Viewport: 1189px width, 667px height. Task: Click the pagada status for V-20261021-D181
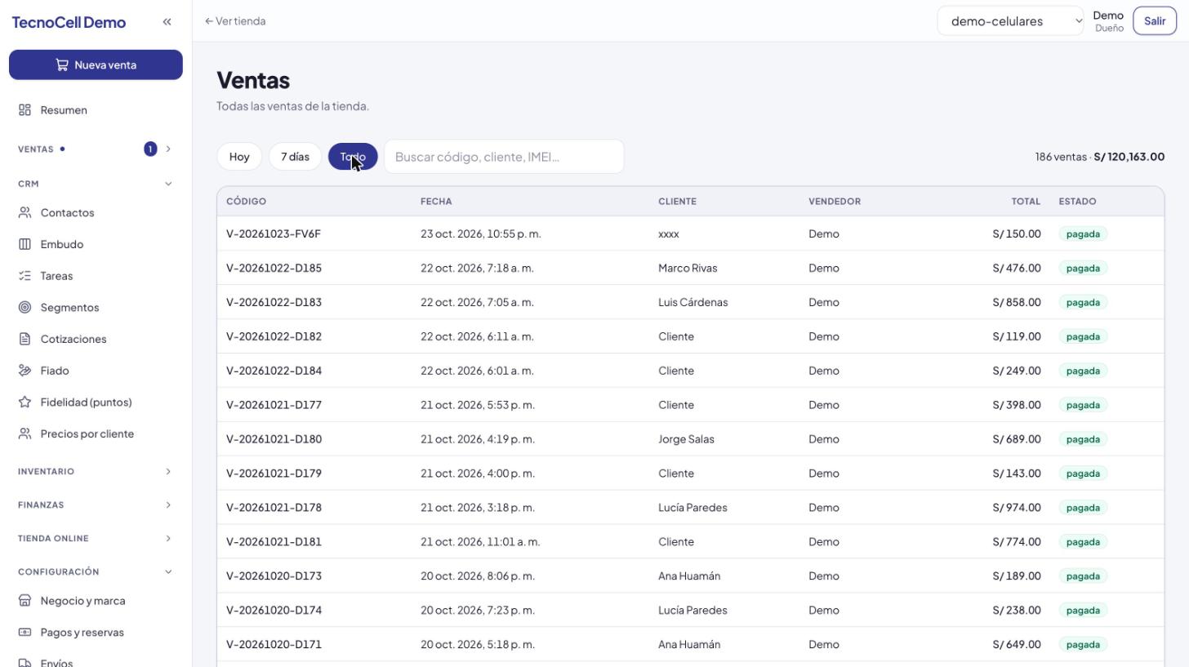1083,542
